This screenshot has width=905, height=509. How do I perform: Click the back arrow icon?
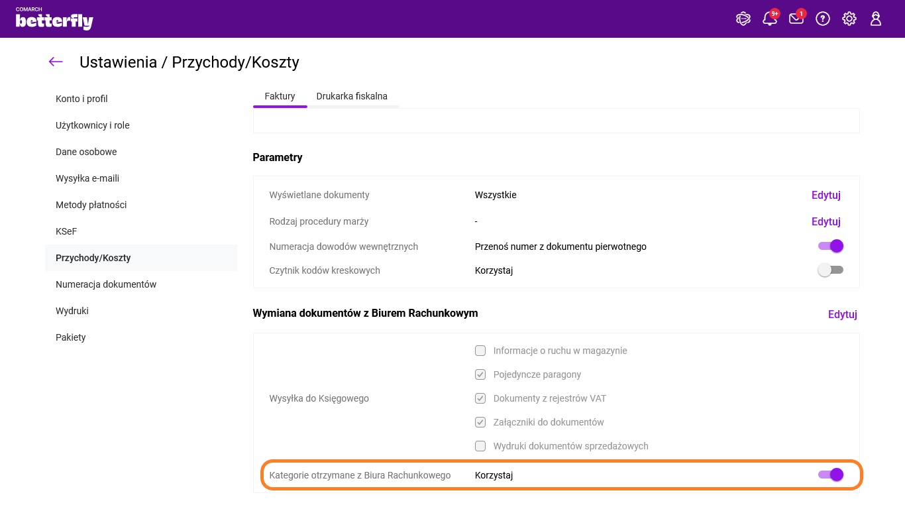(x=56, y=62)
